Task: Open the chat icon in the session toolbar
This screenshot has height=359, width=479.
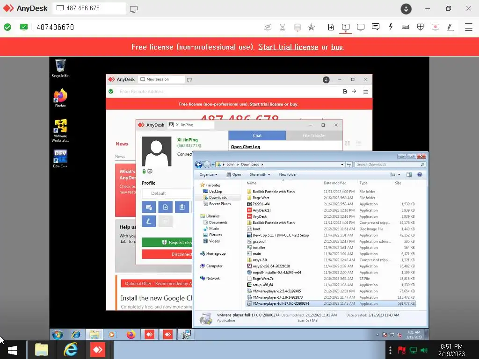Action: (376, 27)
